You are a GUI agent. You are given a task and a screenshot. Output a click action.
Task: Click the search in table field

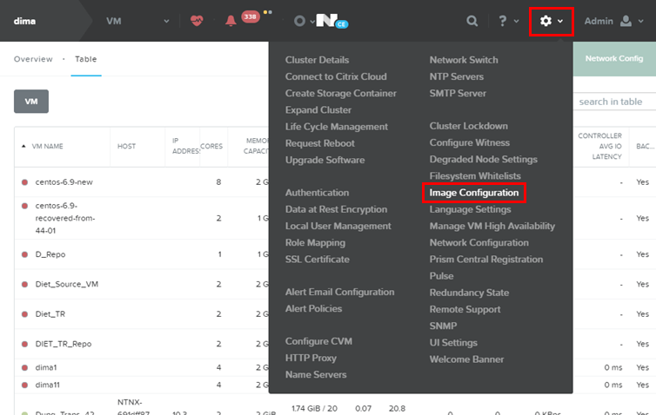pos(613,102)
